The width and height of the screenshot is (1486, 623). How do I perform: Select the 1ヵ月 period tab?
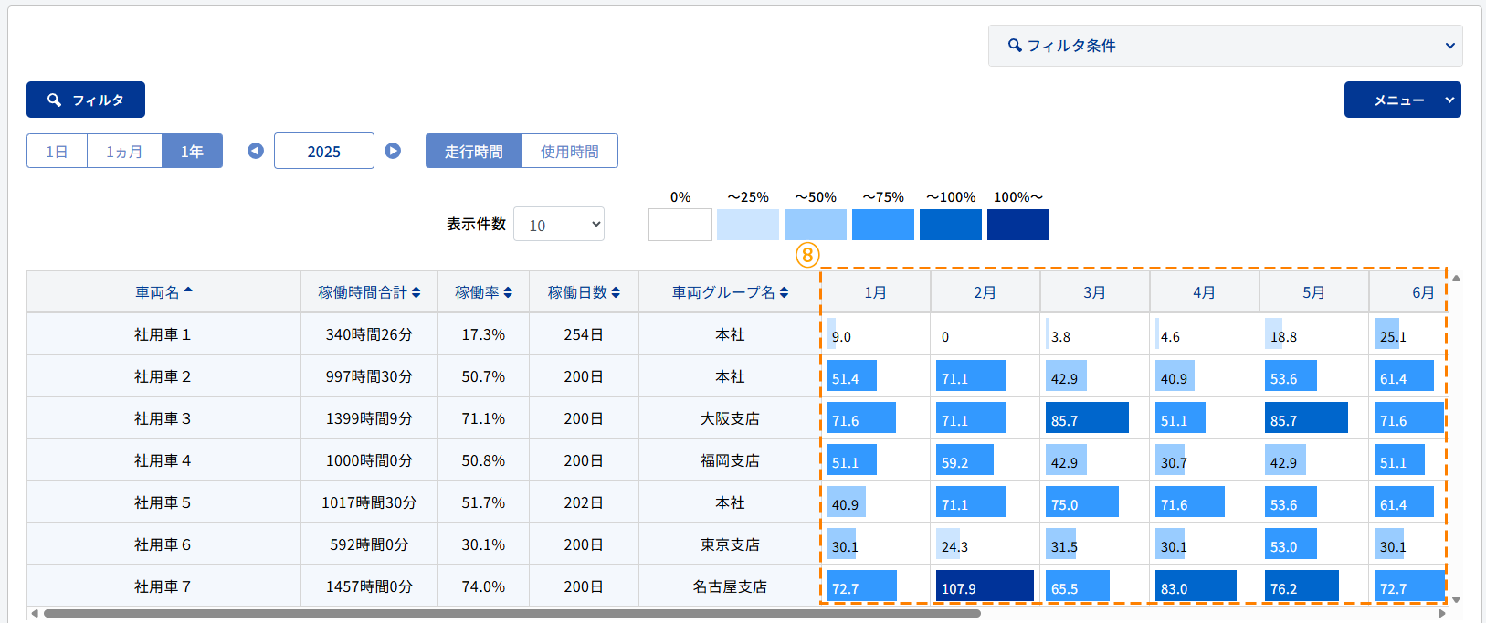pos(124,152)
